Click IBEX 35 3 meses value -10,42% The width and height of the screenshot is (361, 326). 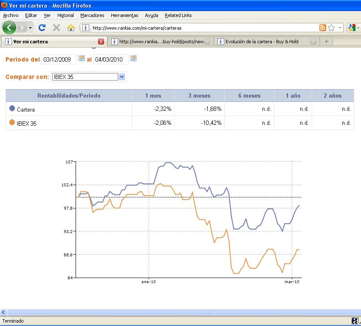click(211, 123)
